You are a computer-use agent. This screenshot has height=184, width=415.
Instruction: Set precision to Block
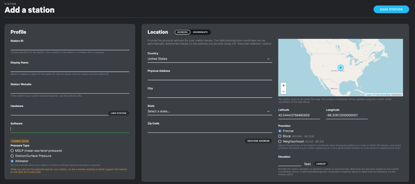coord(280,136)
